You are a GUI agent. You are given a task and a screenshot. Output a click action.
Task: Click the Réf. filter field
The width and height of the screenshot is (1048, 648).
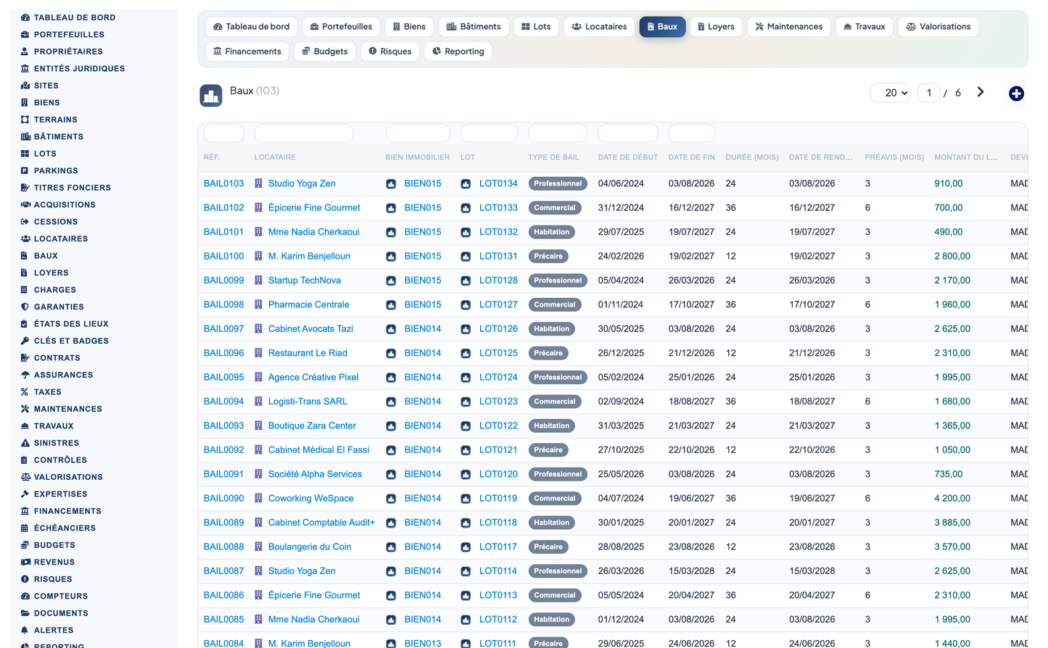pos(224,133)
